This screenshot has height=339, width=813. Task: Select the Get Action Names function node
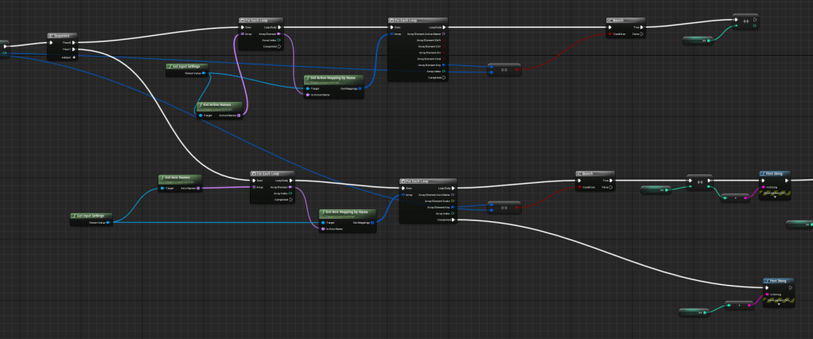pos(219,105)
